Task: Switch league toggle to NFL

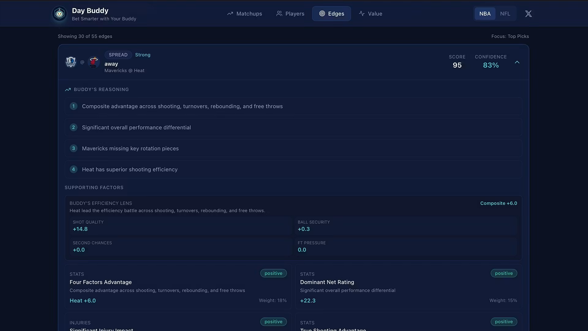Action: [505, 14]
